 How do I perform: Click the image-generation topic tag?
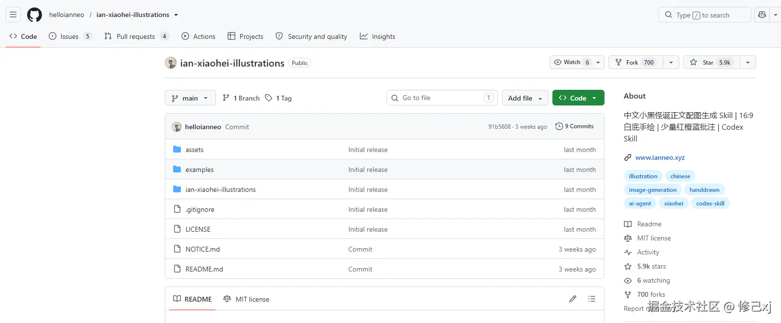pyautogui.click(x=653, y=190)
